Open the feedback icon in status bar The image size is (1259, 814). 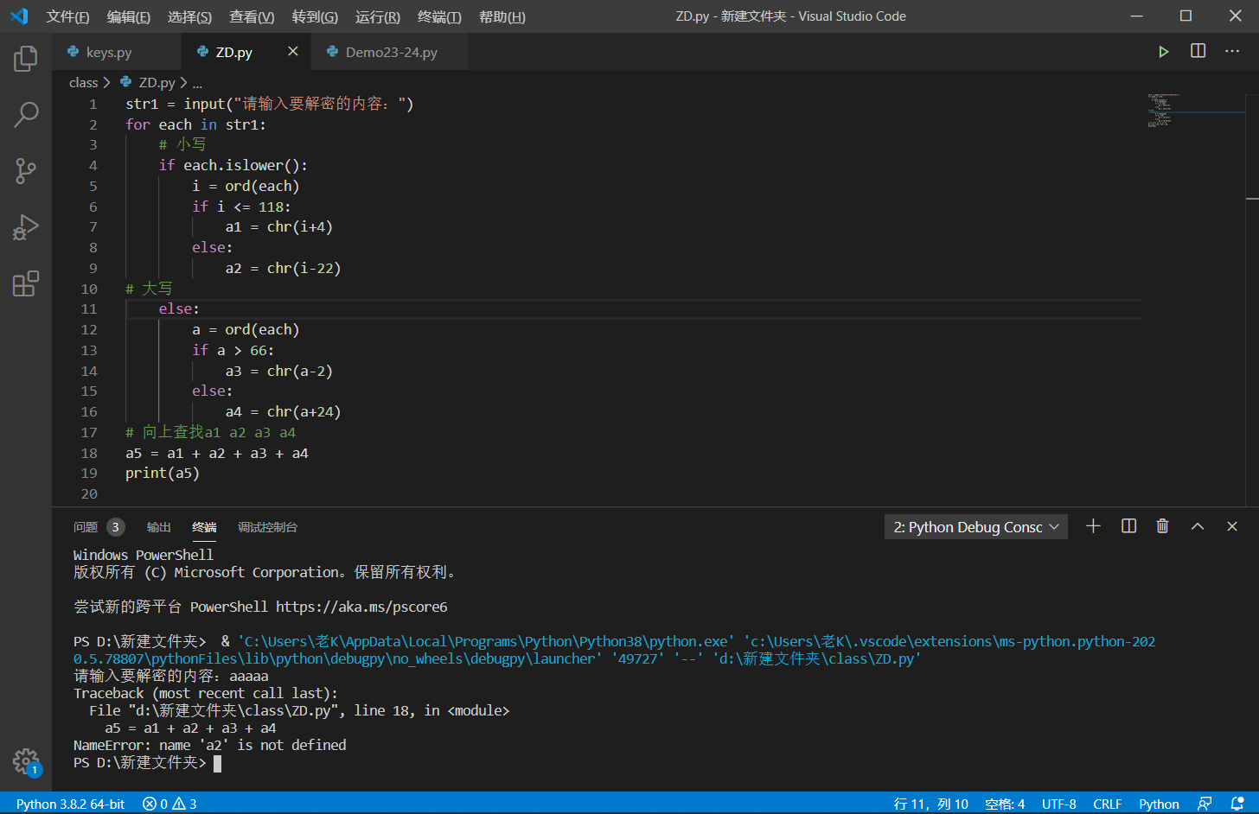pyautogui.click(x=1205, y=804)
